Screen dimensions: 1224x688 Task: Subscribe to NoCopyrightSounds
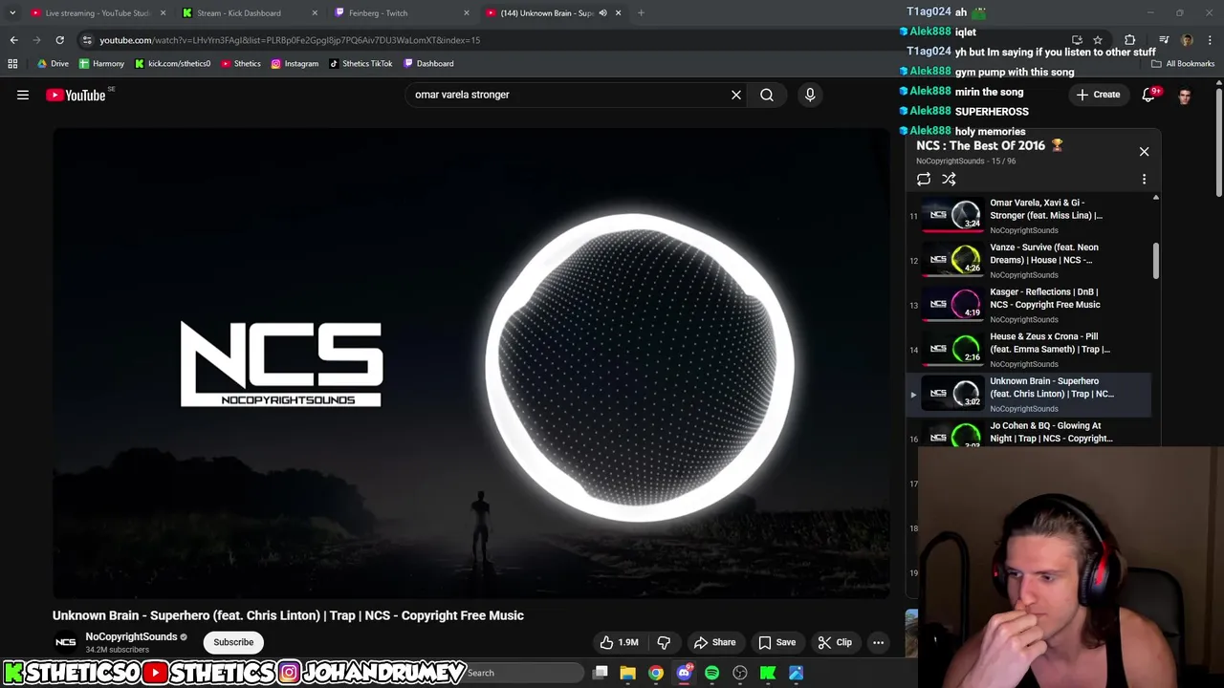point(233,642)
